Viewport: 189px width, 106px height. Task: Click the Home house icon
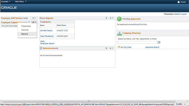click(x=178, y=2)
